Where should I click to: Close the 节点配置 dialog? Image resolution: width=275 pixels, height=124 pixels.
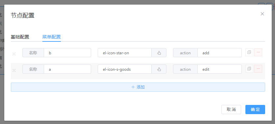[x=262, y=14]
